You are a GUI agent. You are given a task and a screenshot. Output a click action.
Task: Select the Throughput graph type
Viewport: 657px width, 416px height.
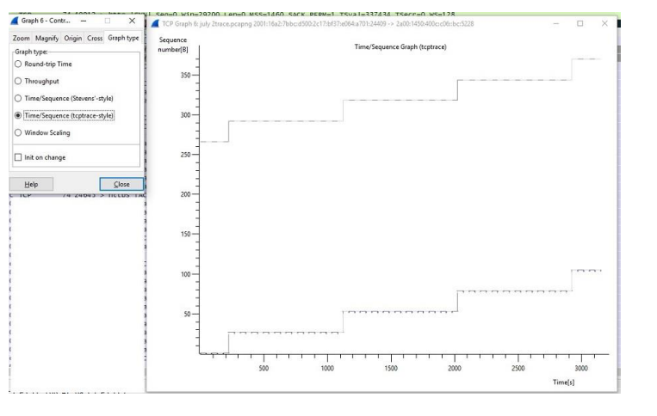click(18, 81)
